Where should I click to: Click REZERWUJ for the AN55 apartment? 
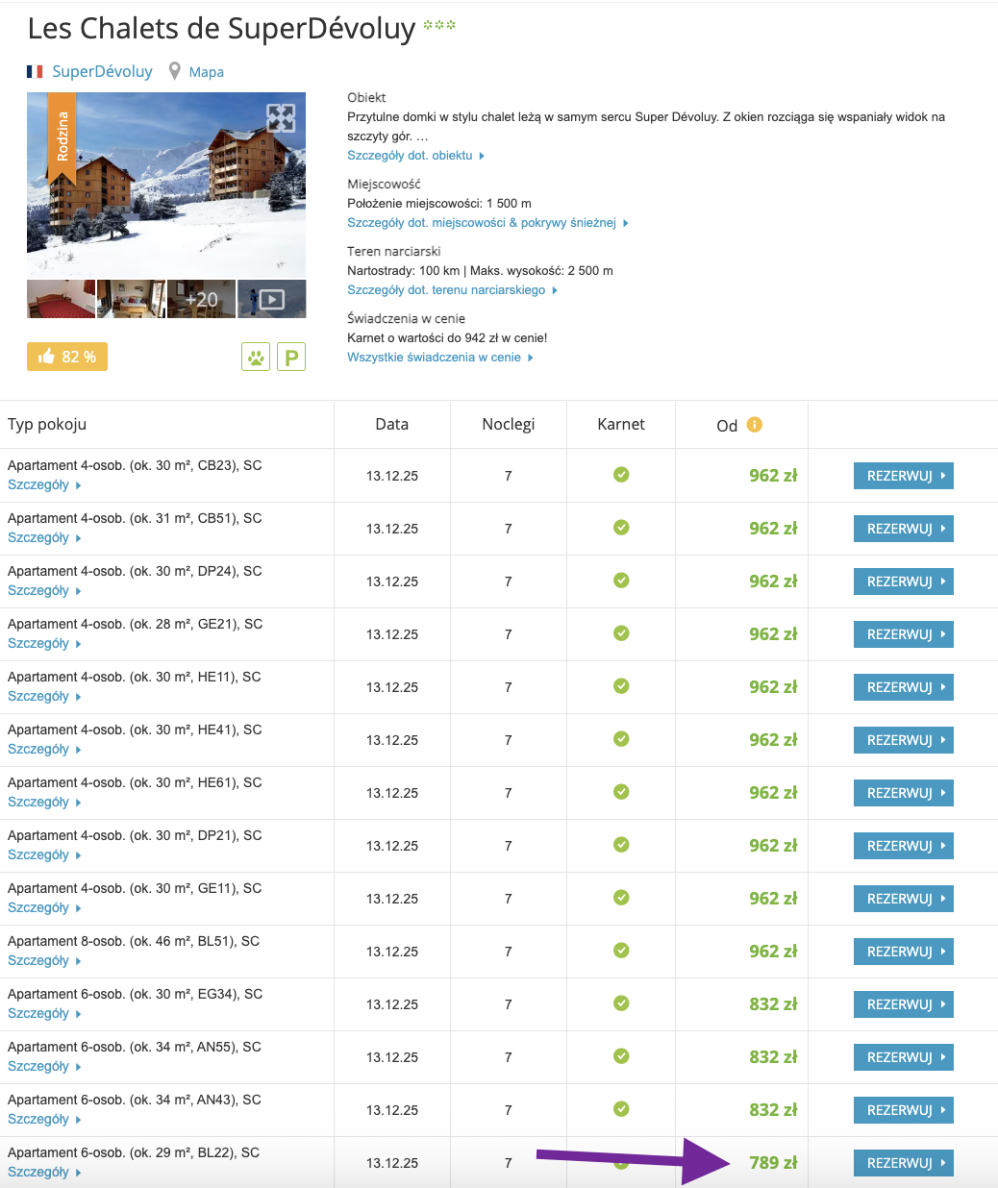[904, 1057]
